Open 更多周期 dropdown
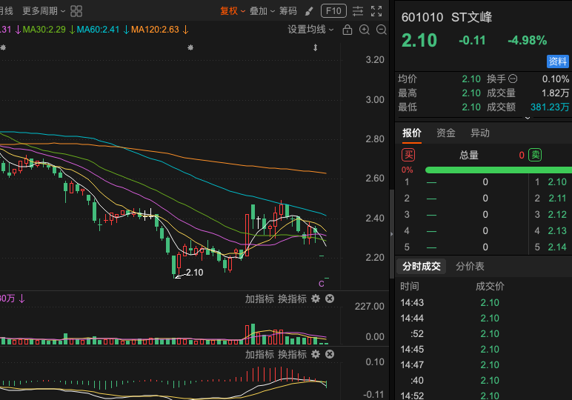Image resolution: width=572 pixels, height=400 pixels. click(44, 11)
